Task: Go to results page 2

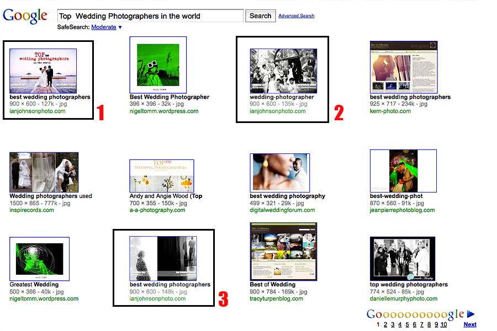Action: [385, 324]
